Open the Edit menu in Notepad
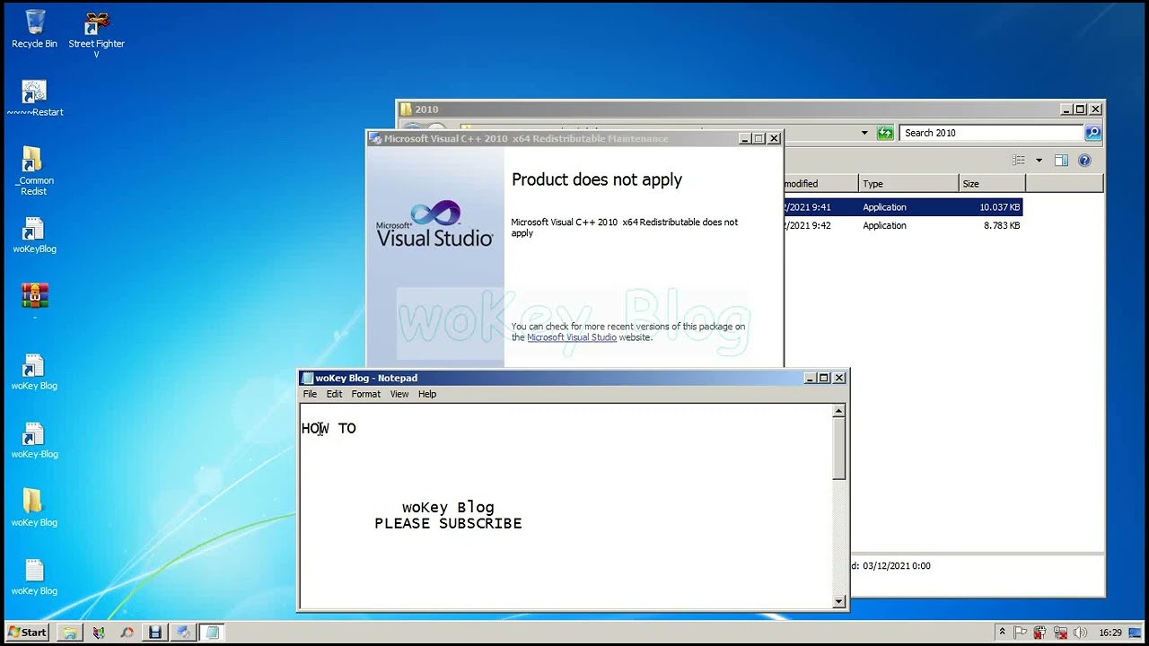The height and width of the screenshot is (646, 1149). 334,394
